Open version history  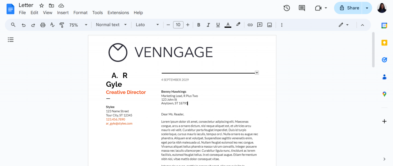[287, 8]
